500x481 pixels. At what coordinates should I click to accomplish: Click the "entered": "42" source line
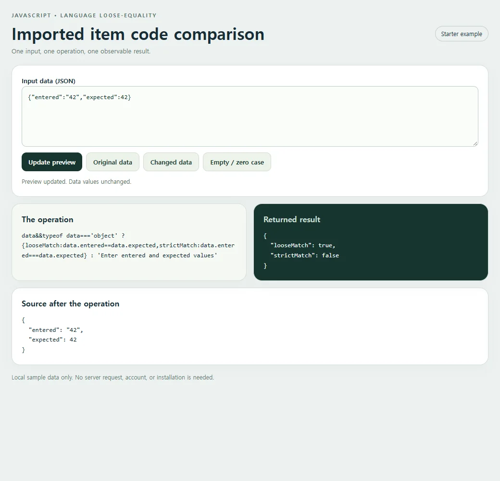[x=56, y=330]
